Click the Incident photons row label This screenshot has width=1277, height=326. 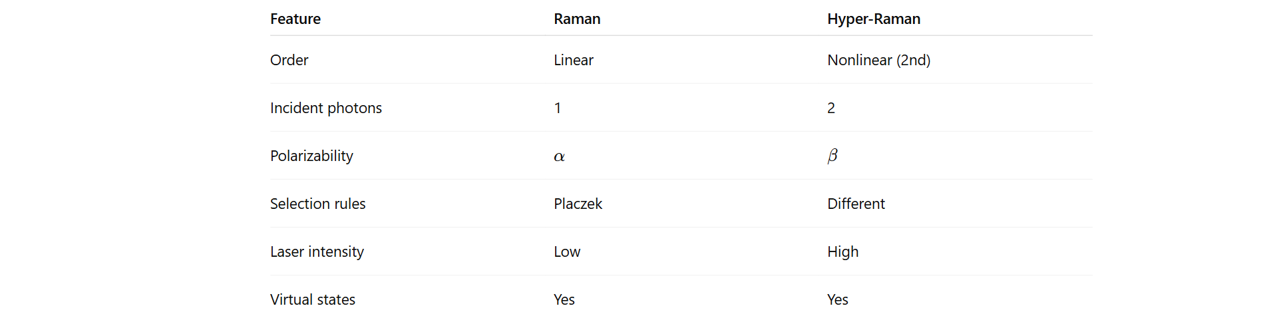pyautogui.click(x=326, y=108)
